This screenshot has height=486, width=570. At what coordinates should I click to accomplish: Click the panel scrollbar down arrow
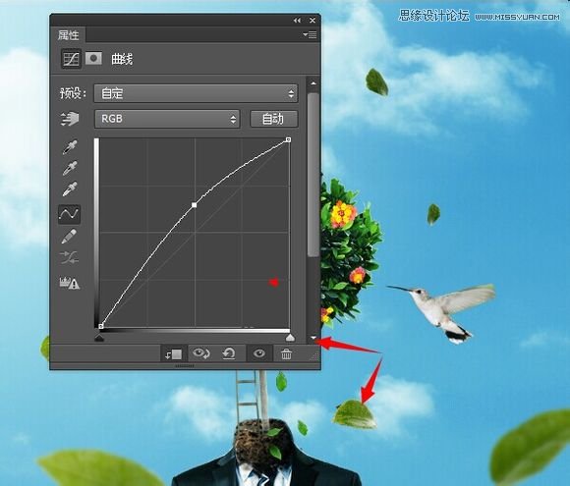click(x=313, y=338)
